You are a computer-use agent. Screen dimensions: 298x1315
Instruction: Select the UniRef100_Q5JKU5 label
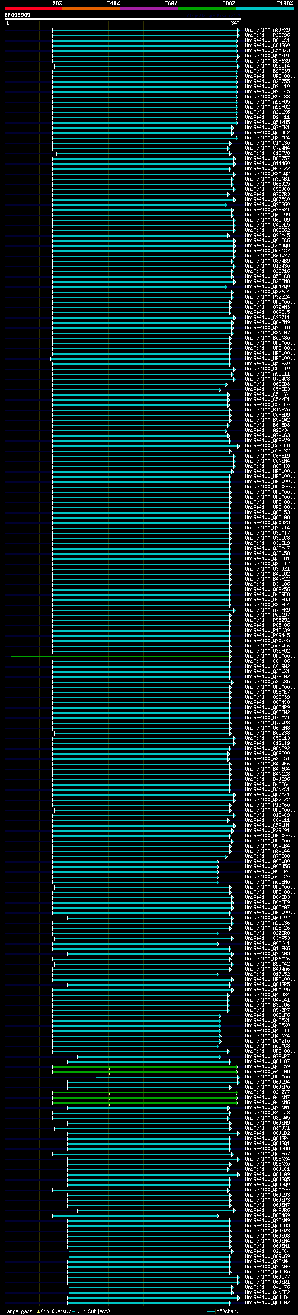click(267, 123)
